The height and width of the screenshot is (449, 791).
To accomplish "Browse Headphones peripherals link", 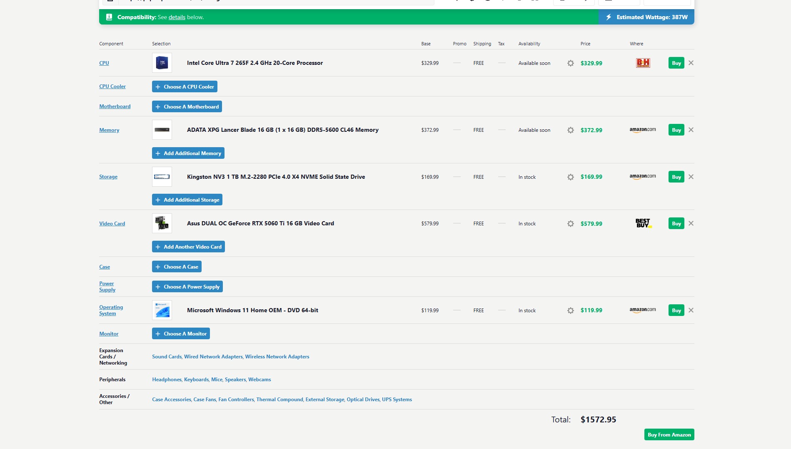I will (x=167, y=380).
